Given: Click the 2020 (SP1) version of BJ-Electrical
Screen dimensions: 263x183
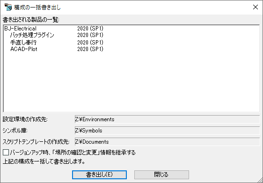Looking at the screenshot, I should click(90, 29).
